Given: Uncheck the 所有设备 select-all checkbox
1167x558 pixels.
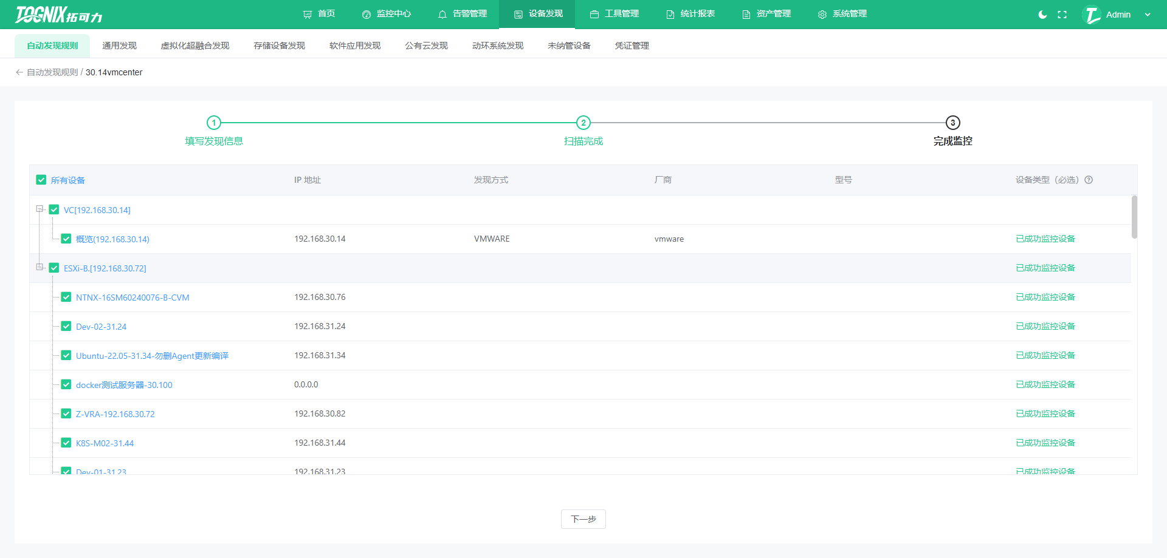Looking at the screenshot, I should pos(41,180).
